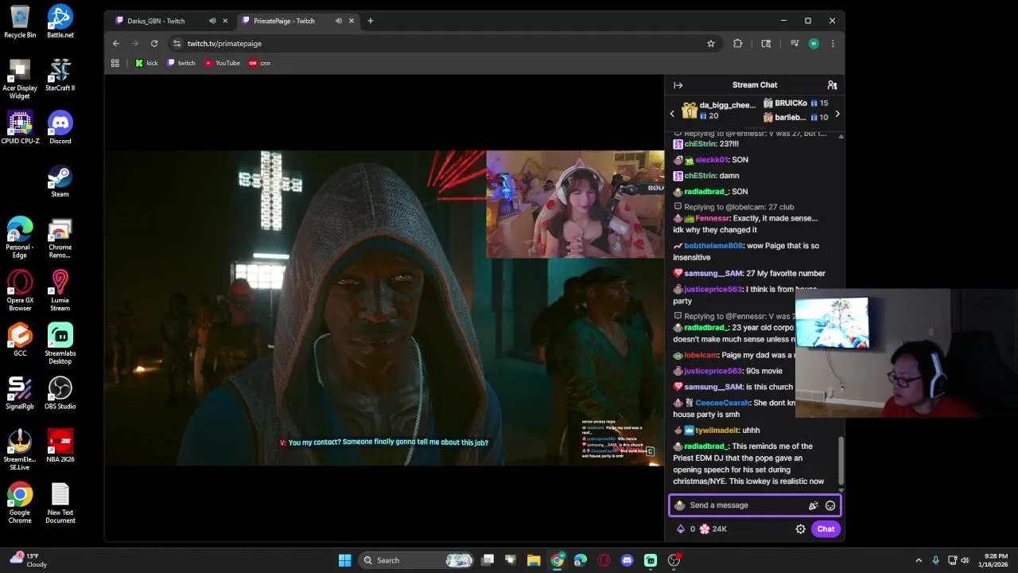The width and height of the screenshot is (1018, 573).
Task: Click the address bar URL twitch.tv/primatepaige
Action: tap(224, 44)
